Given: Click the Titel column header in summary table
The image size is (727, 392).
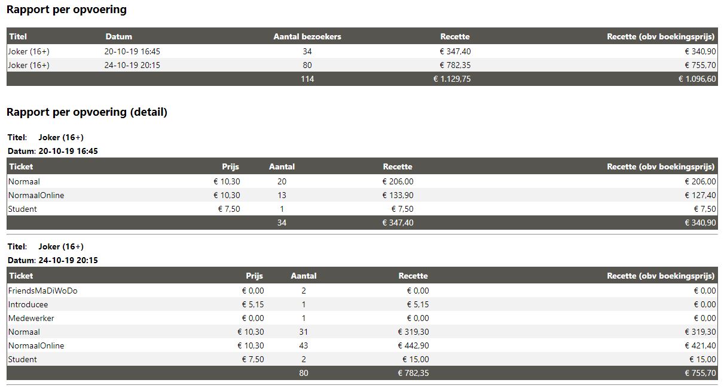Looking at the screenshot, I should click(18, 36).
